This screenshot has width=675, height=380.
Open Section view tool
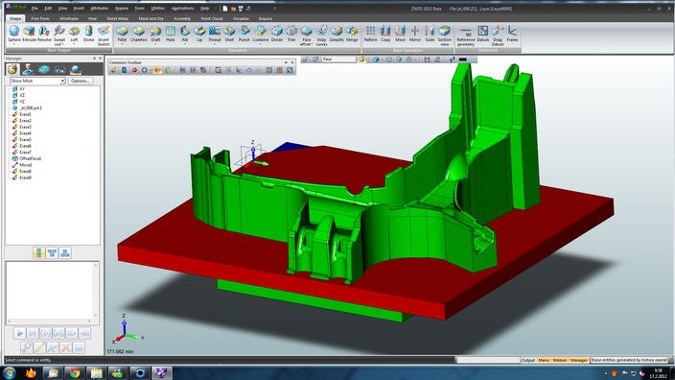coord(445,36)
